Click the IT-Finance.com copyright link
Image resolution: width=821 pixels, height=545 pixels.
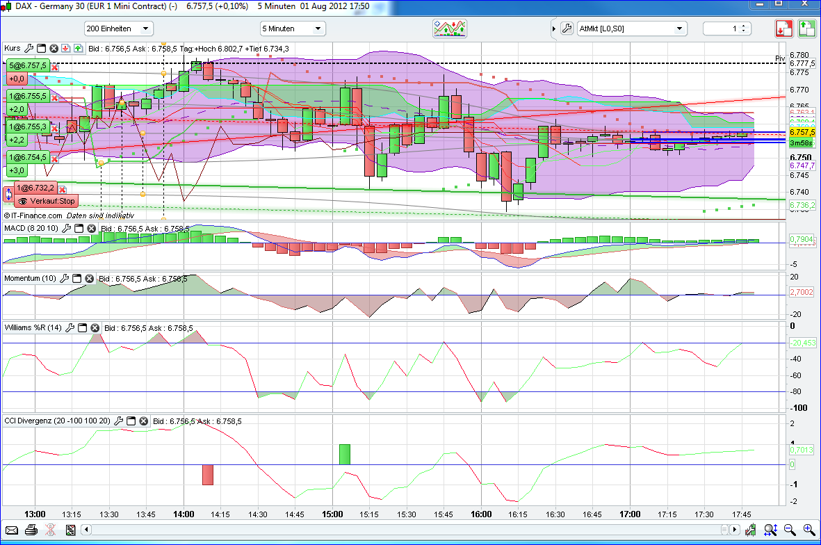coord(33,215)
